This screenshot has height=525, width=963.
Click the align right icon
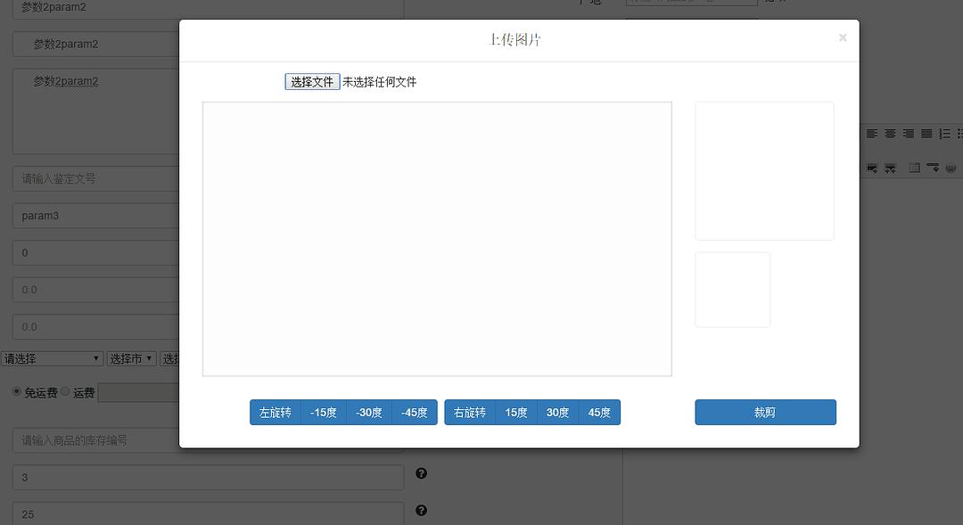pyautogui.click(x=908, y=134)
